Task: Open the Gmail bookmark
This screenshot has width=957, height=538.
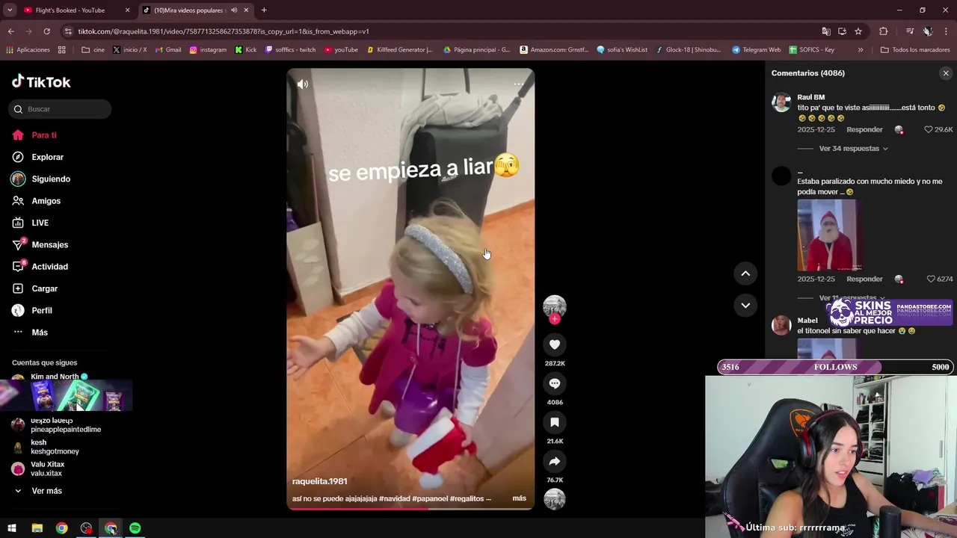Action: pos(168,50)
